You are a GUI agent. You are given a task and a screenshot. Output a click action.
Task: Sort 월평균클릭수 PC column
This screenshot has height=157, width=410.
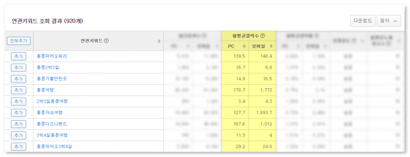pyautogui.click(x=244, y=46)
